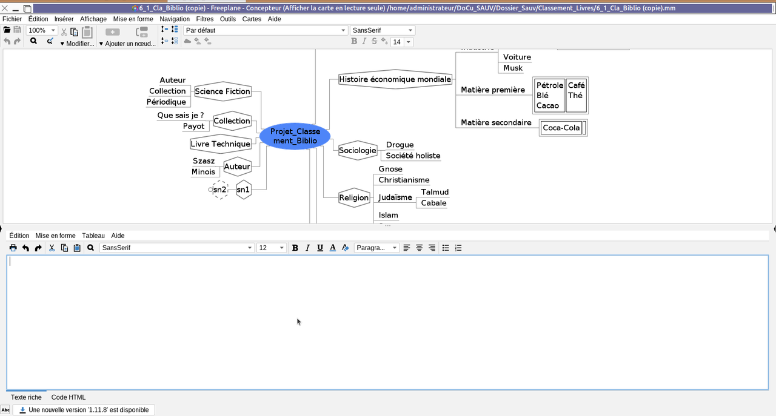Open find with the note editor magnifier
Screen dimensions: 776x416
[x=90, y=248]
